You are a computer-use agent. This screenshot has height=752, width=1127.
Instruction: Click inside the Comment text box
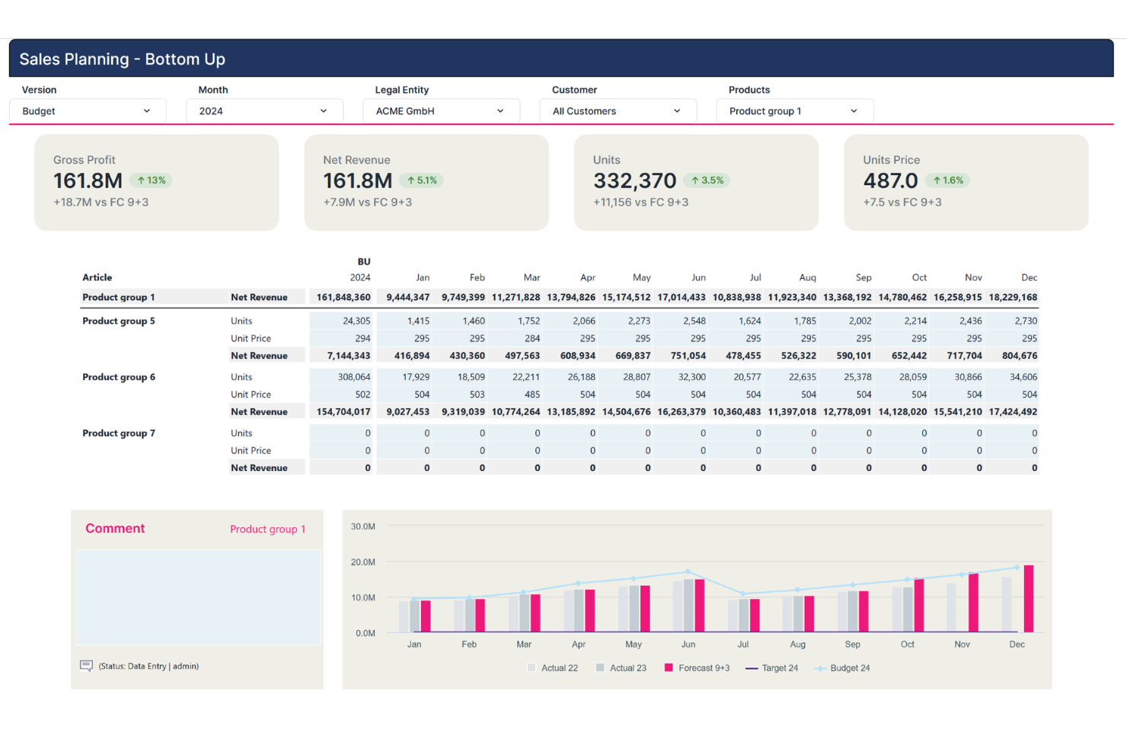pyautogui.click(x=198, y=598)
